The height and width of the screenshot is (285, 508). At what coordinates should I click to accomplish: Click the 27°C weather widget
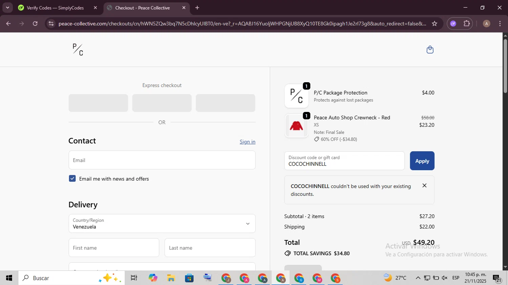click(x=395, y=278)
